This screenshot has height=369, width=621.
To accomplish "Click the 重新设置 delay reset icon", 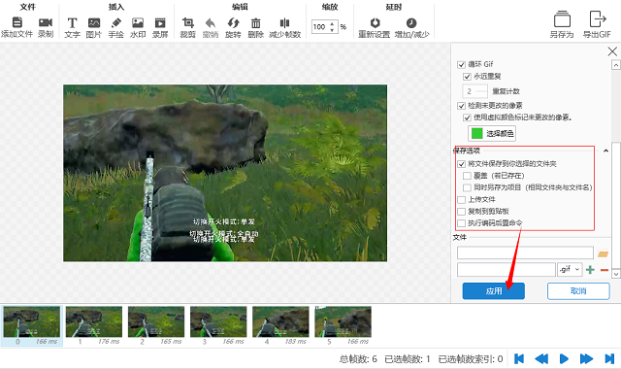I will coord(375,22).
